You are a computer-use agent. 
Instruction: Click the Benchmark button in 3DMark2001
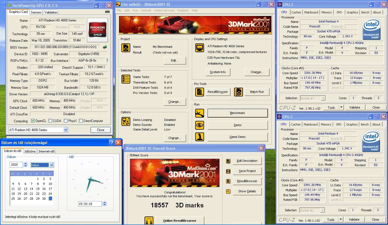pos(237,113)
